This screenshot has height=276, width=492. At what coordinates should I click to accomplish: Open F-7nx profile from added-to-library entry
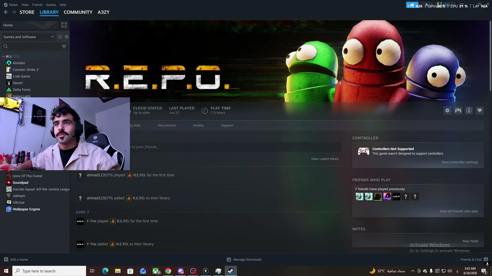(91, 244)
